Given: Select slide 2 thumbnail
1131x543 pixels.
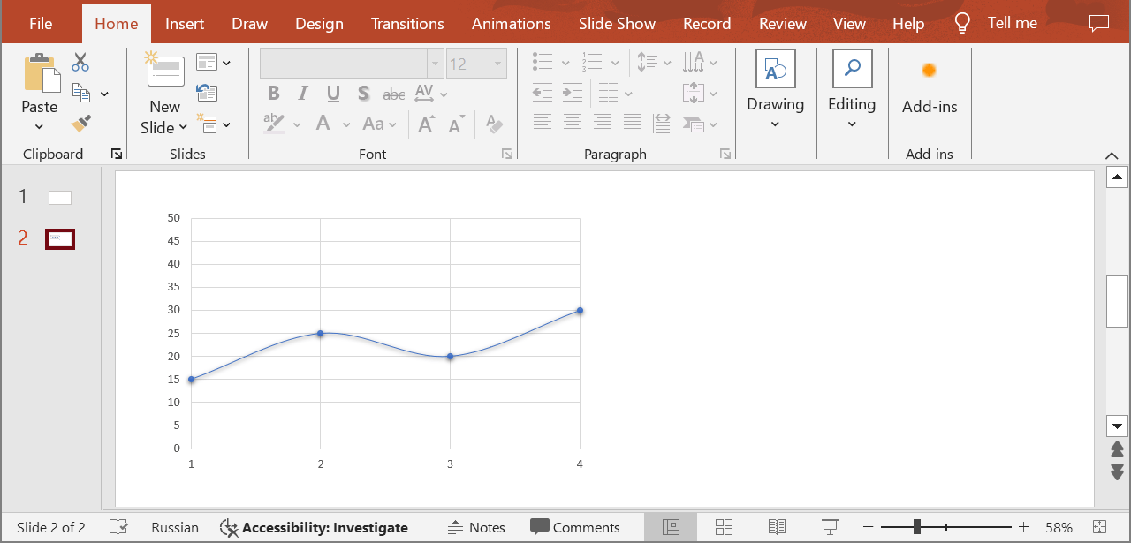Looking at the screenshot, I should (60, 238).
